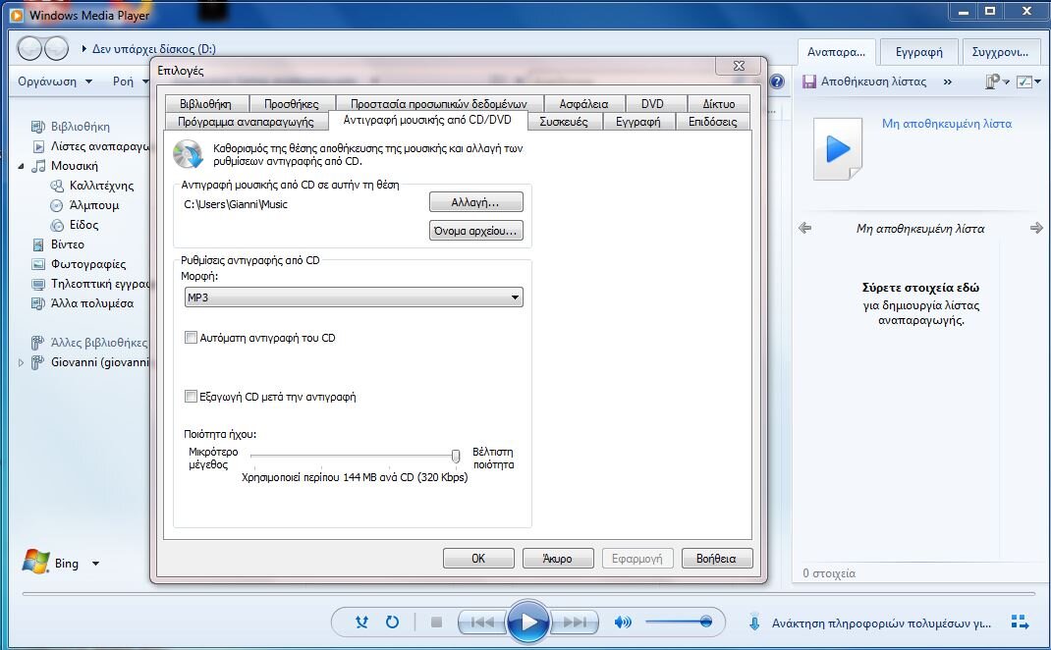Select Άλλα πολυμέσα in navigation tree

pos(91,303)
